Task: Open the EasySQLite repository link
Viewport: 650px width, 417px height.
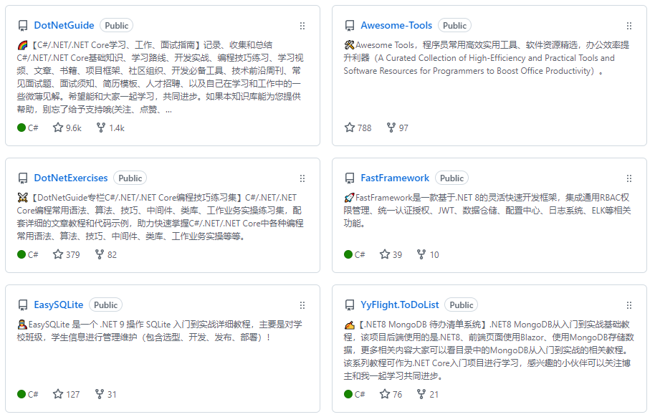Action: 59,305
